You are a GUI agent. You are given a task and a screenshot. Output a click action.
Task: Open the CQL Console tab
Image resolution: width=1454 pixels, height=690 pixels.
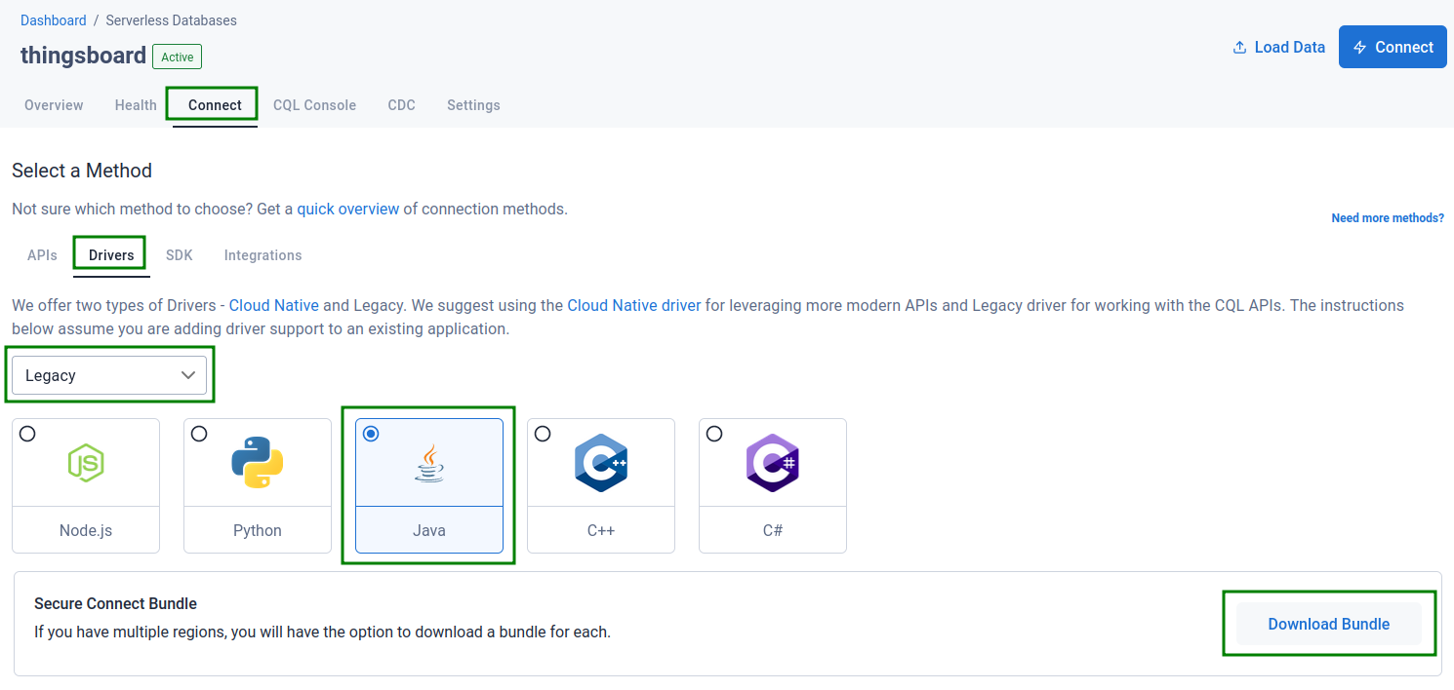point(314,105)
